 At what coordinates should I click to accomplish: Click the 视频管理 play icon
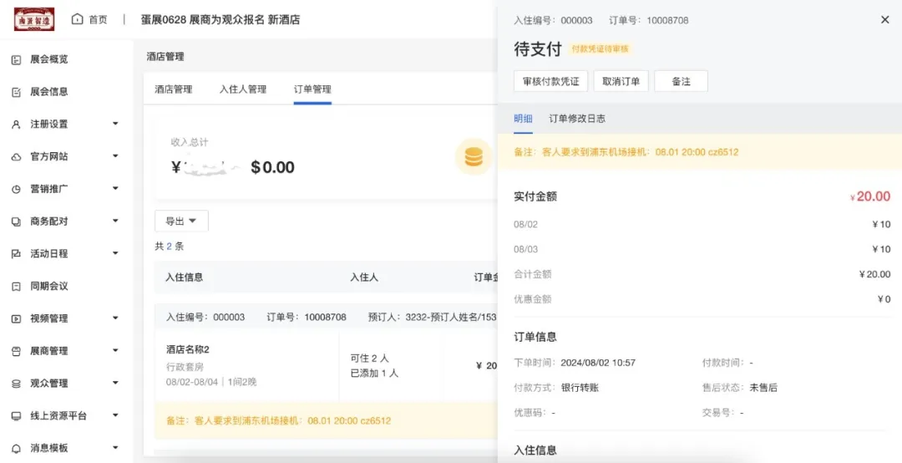point(16,318)
